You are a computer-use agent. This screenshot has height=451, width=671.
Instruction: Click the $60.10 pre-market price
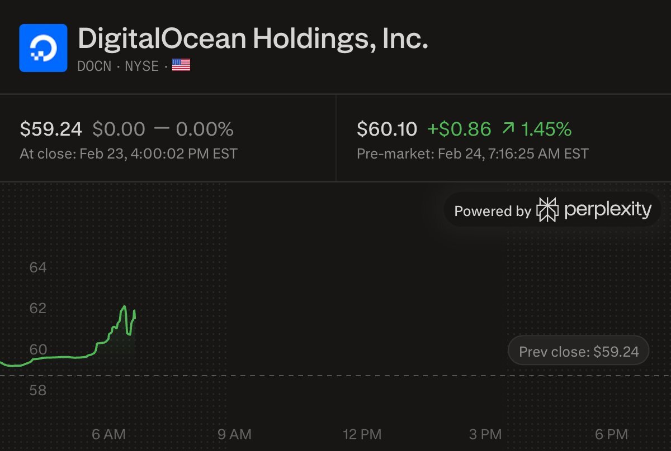tap(387, 129)
